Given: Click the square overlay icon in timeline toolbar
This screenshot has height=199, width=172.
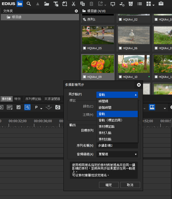Looking at the screenshot, I should pos(18,107).
